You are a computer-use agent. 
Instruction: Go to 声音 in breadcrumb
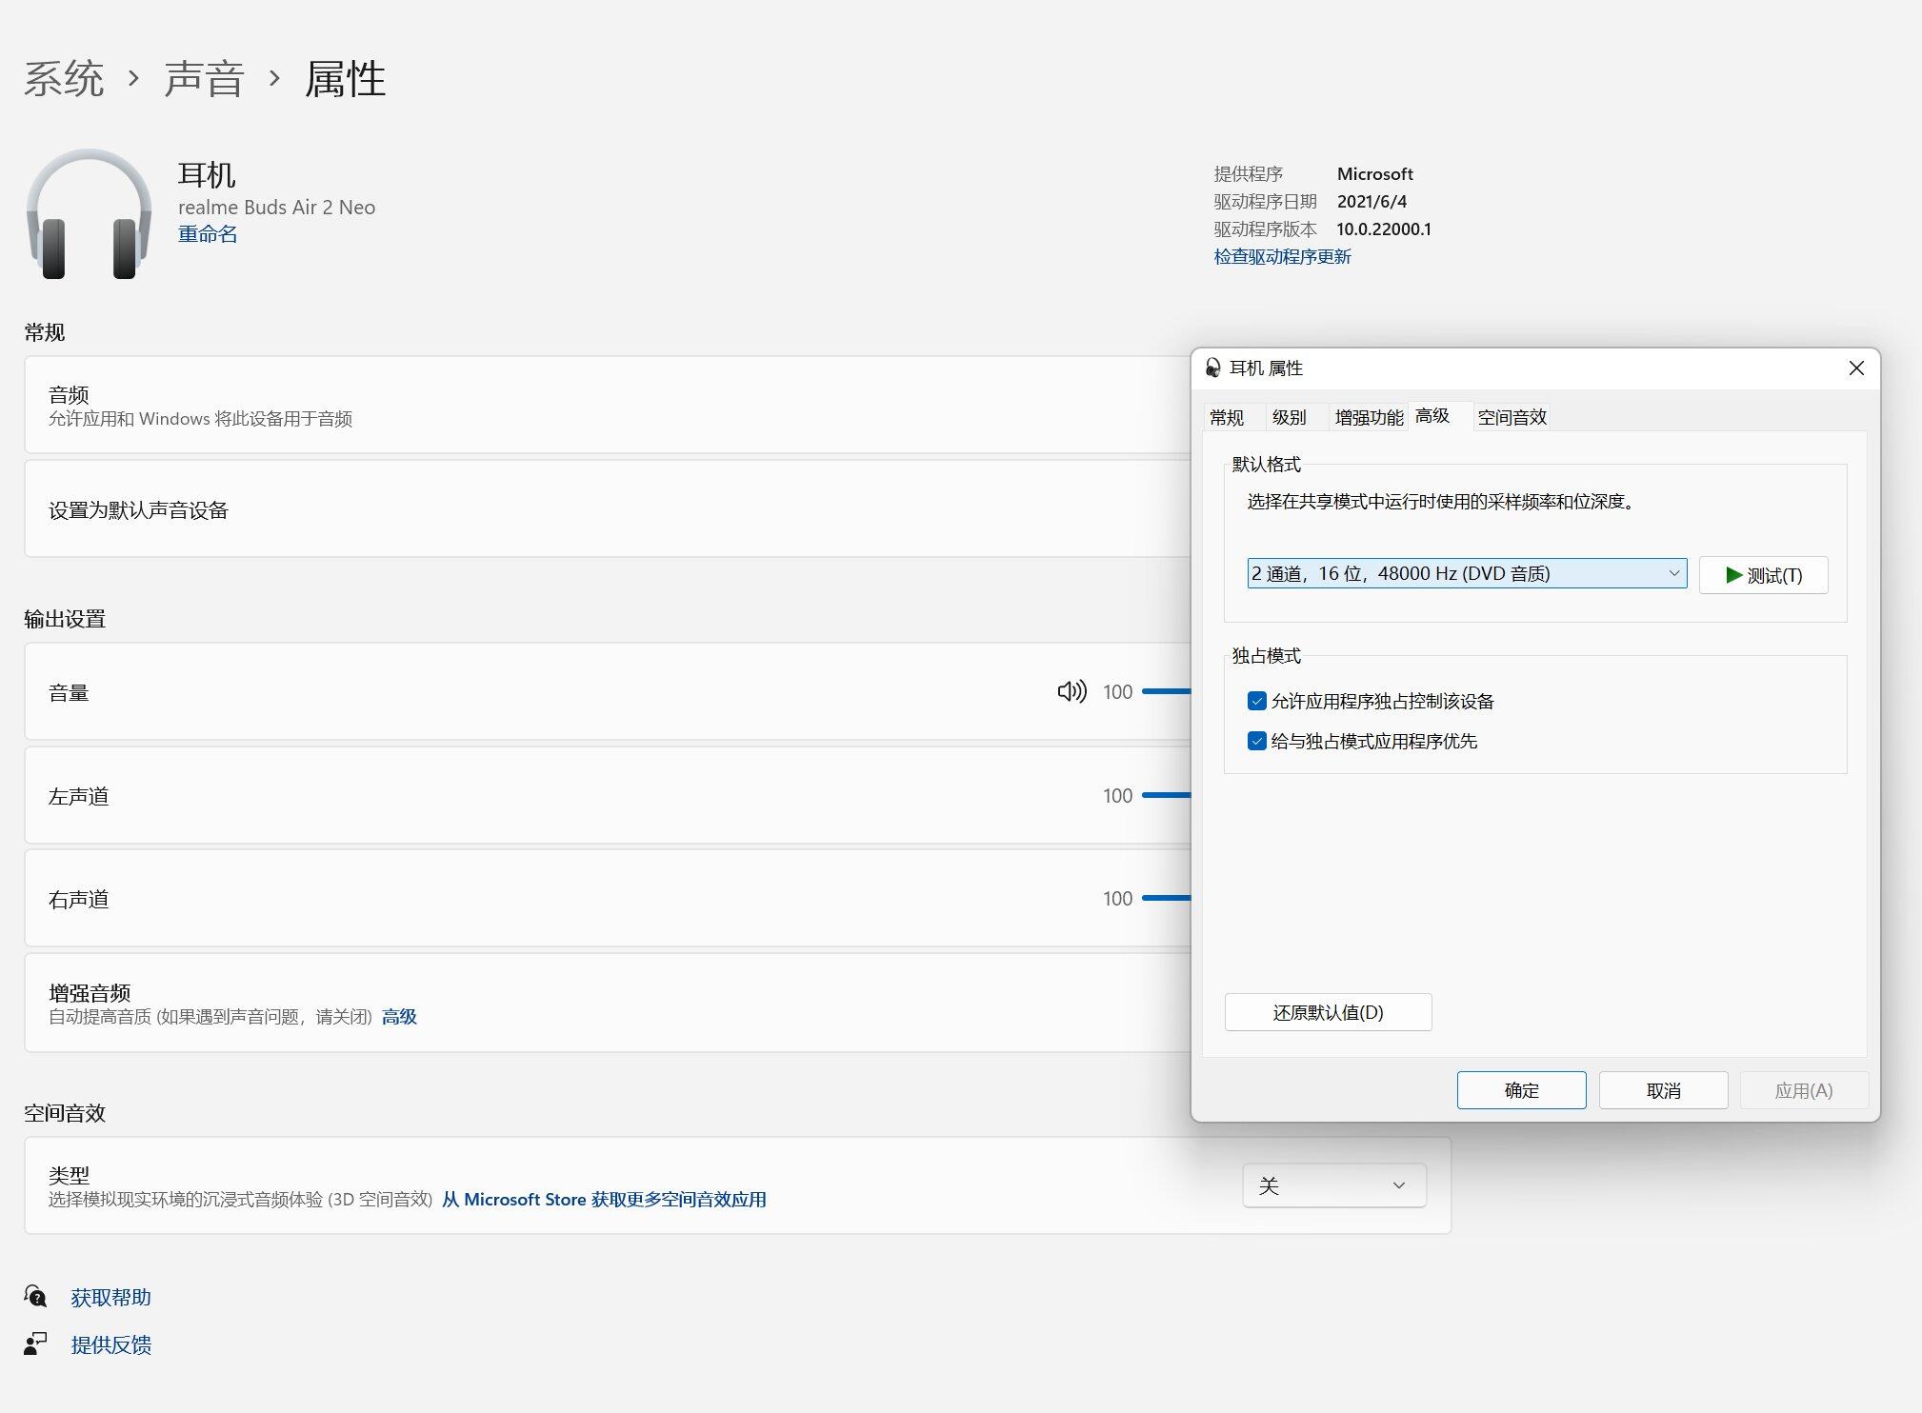pos(204,78)
